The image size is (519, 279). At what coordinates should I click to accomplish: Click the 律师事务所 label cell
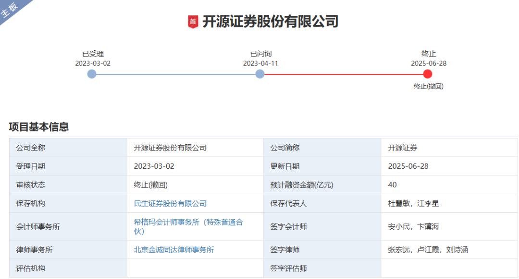pos(68,250)
